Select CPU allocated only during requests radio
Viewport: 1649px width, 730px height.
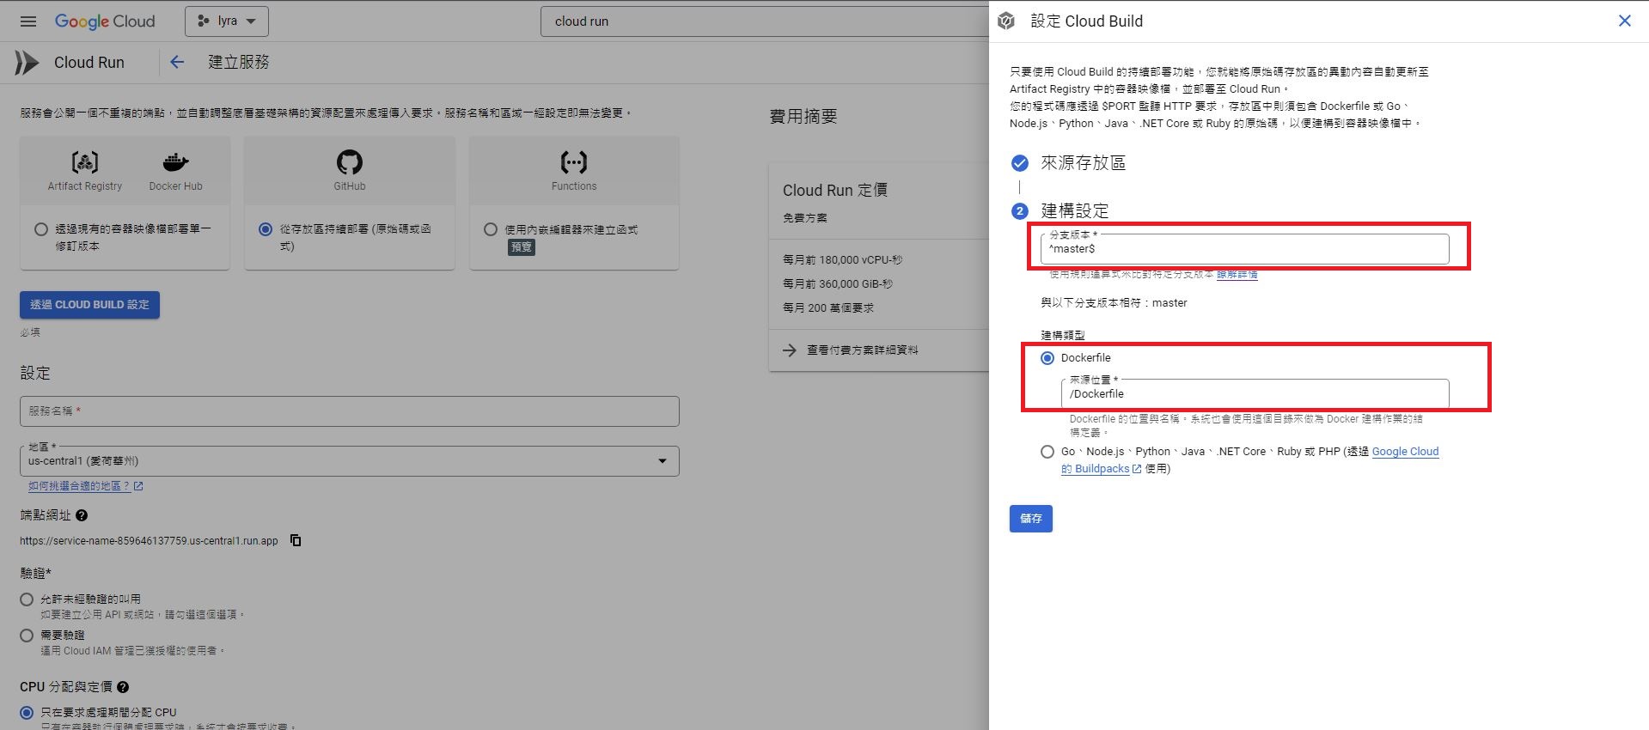[x=27, y=713]
